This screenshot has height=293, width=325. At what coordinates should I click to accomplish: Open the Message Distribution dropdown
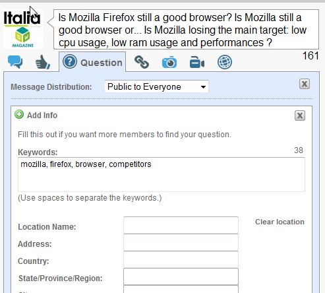(156, 86)
